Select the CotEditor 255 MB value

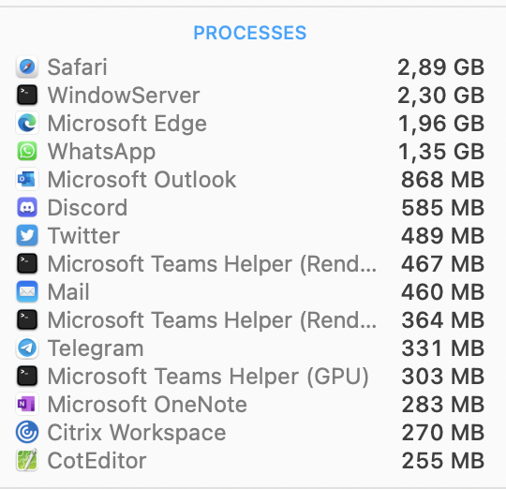443,461
